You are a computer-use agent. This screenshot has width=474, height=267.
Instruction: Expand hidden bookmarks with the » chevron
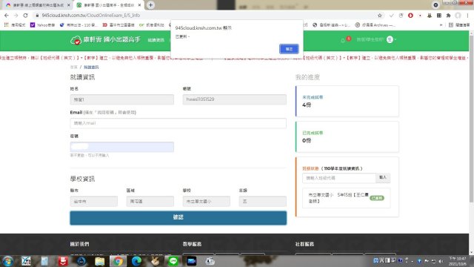point(441,24)
